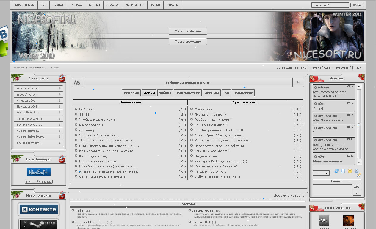
Task: Open the VKontakte banner in the sidebar
Action: [39, 209]
